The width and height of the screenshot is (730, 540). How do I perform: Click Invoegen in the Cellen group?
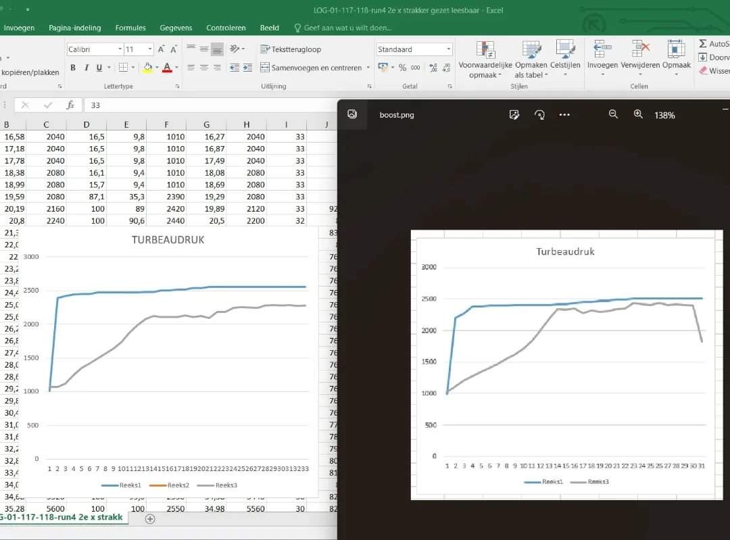pos(602,59)
